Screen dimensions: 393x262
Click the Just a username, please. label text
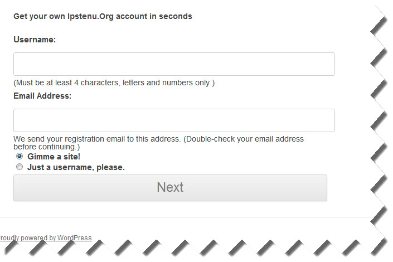pyautogui.click(x=76, y=167)
